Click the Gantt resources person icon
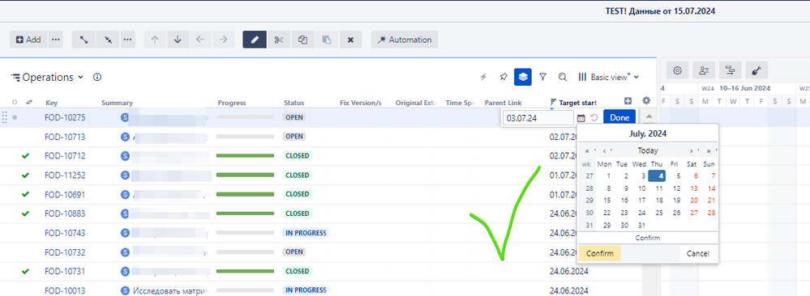 point(704,70)
